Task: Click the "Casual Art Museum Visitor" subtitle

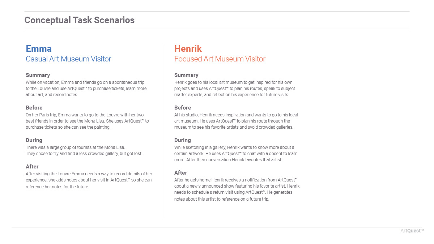Action: 68,59
